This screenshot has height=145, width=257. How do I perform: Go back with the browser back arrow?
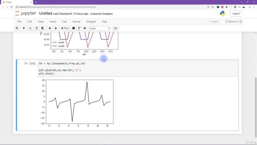pyautogui.click(x=3, y=7)
